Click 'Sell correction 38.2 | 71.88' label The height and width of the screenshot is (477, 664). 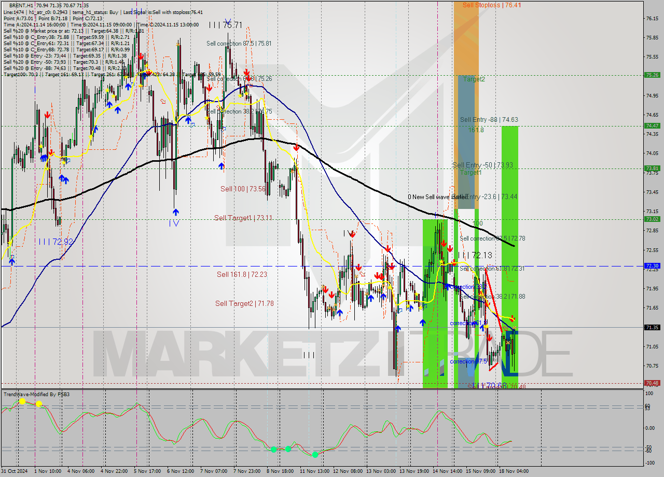(492, 297)
